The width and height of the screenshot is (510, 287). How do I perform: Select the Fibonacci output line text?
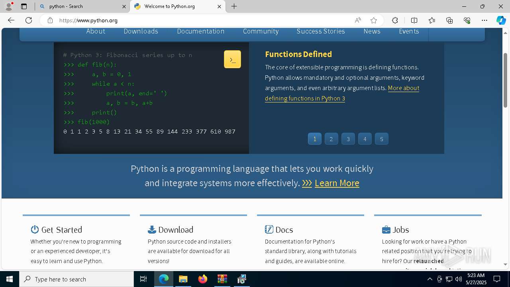point(149,132)
